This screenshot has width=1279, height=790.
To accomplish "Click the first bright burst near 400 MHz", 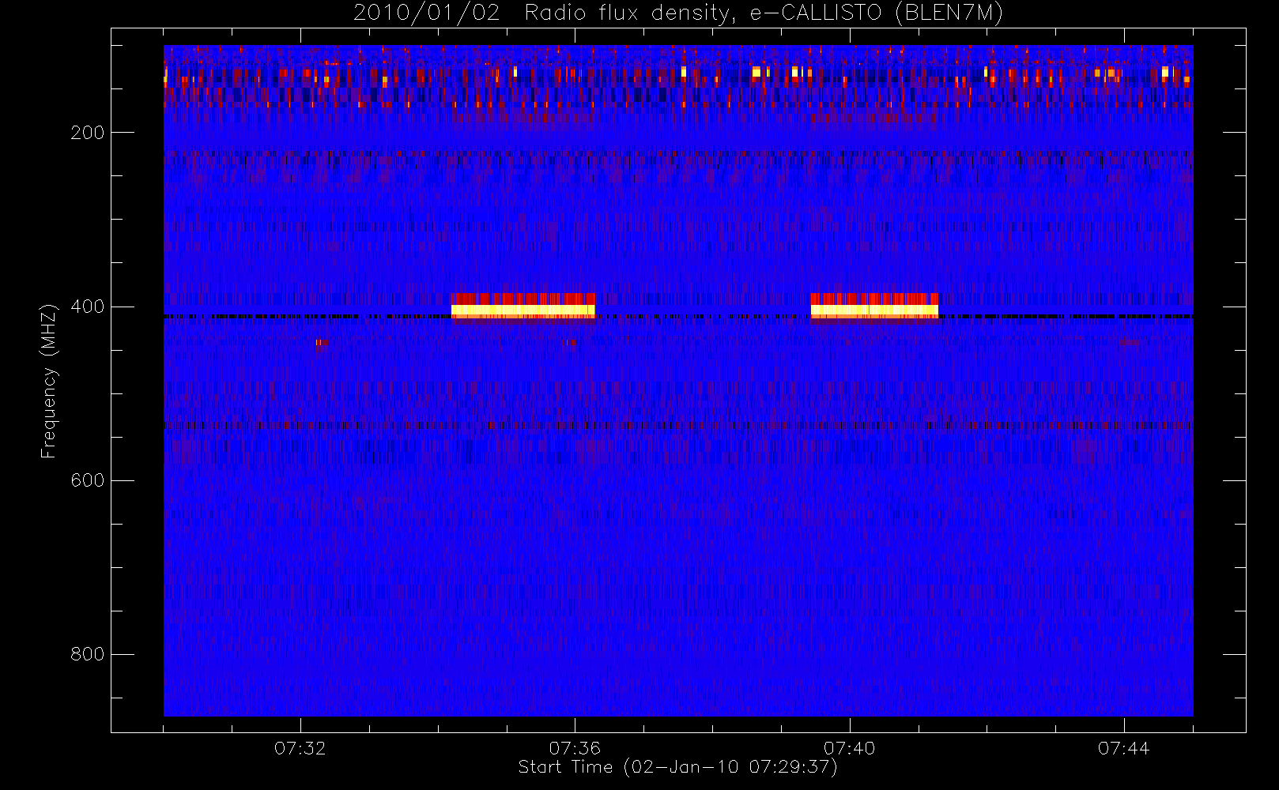I will pos(523,308).
